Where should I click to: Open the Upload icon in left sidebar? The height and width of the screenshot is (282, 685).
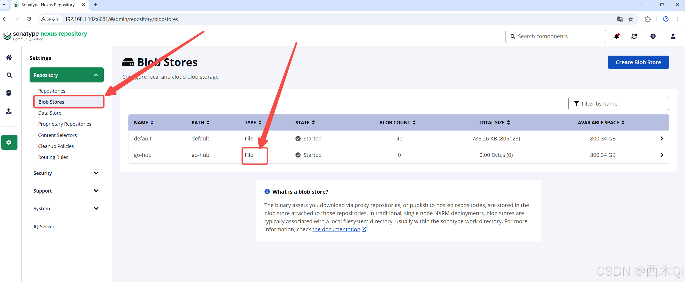9,111
